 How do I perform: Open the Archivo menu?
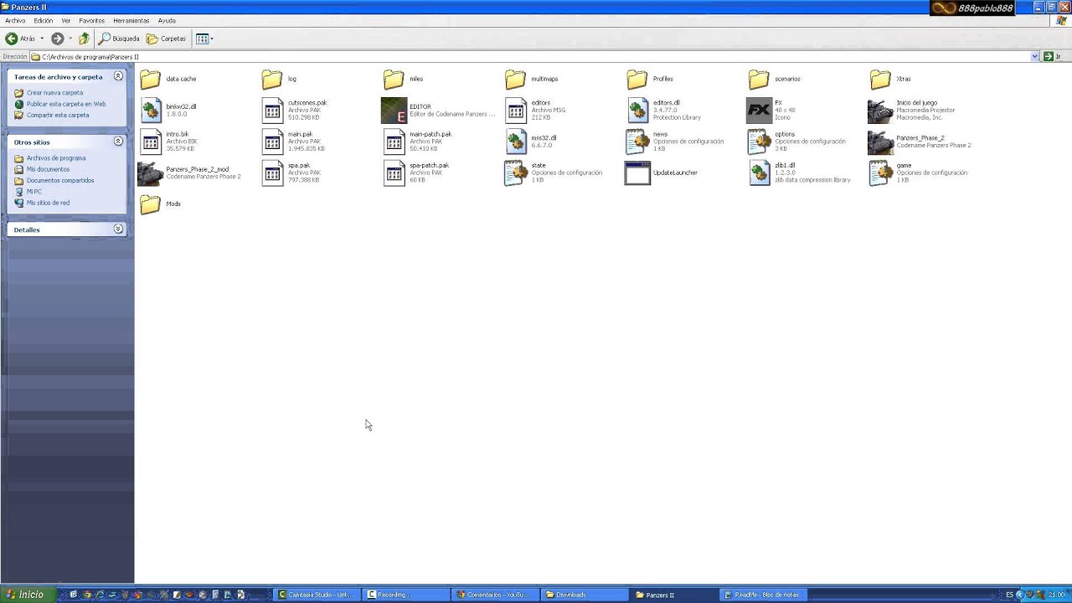(15, 21)
